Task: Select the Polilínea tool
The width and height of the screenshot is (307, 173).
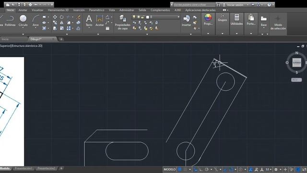Action: tap(10, 21)
